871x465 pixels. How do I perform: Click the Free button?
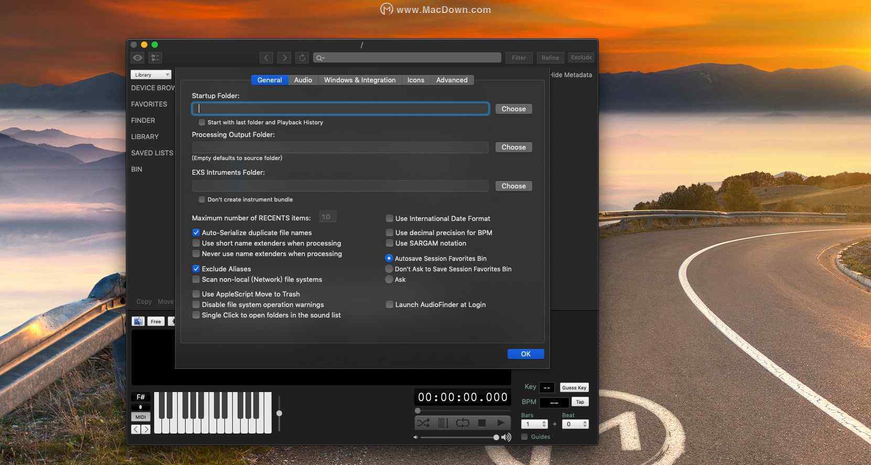156,321
